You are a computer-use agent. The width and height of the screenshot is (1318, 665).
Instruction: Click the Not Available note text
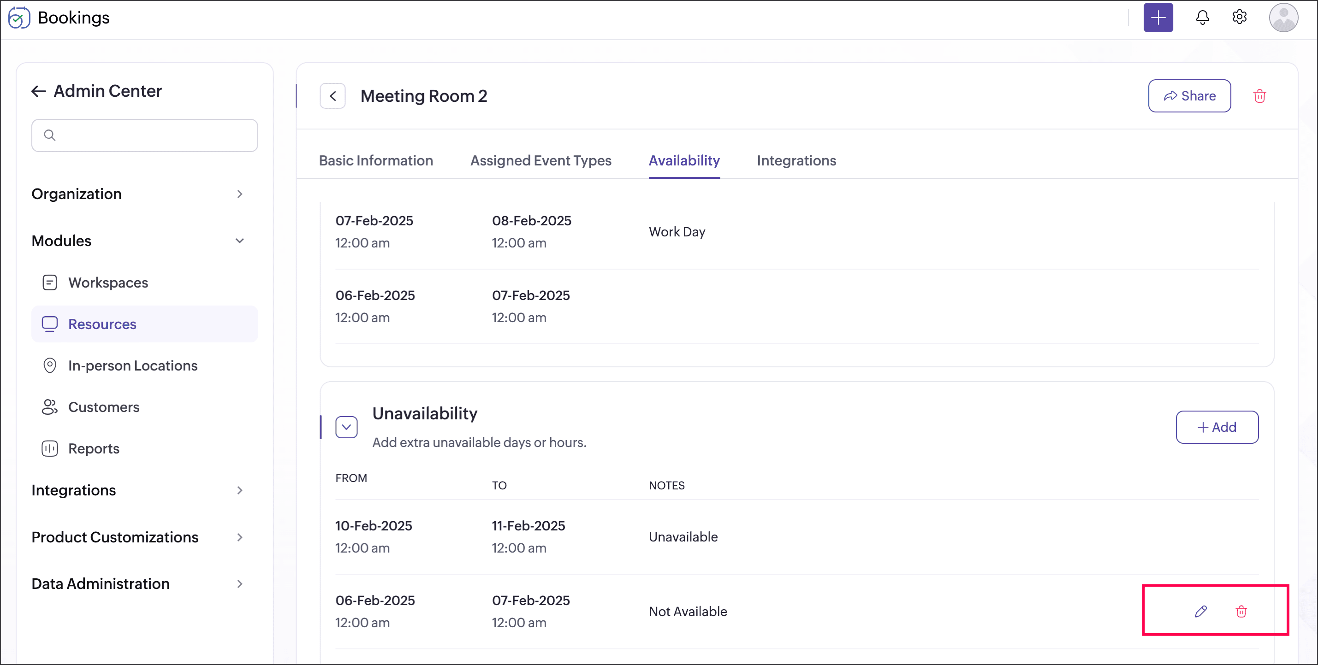point(688,612)
